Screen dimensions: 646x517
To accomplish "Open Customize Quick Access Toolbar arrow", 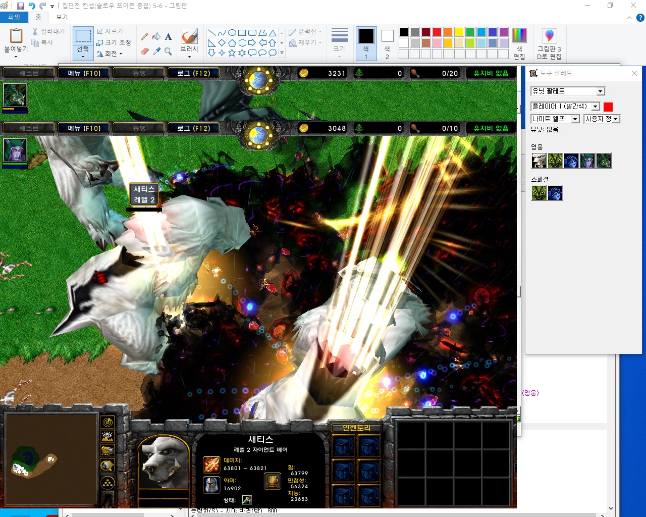I will click(x=52, y=6).
